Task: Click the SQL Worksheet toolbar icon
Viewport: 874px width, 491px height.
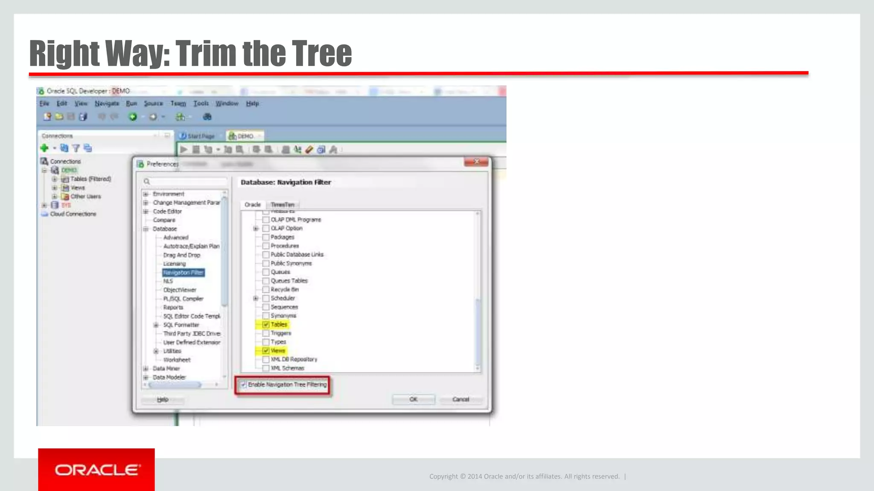Action: pos(181,117)
